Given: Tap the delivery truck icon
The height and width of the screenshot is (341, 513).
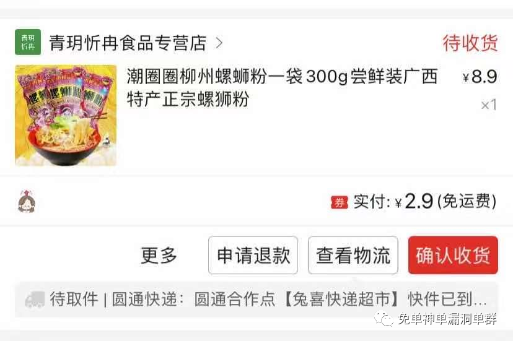Looking at the screenshot, I should click(35, 299).
